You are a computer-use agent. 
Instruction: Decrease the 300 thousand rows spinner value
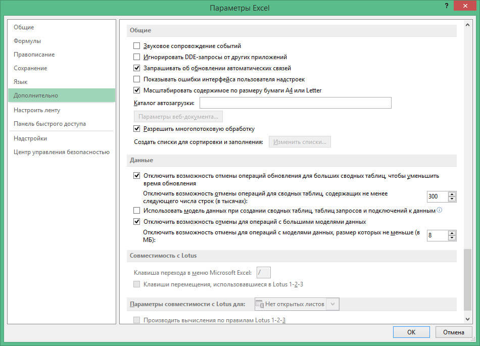tap(452, 199)
